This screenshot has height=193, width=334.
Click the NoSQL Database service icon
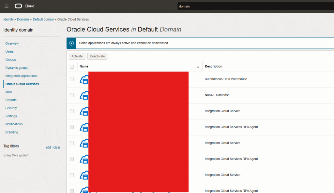click(84, 95)
